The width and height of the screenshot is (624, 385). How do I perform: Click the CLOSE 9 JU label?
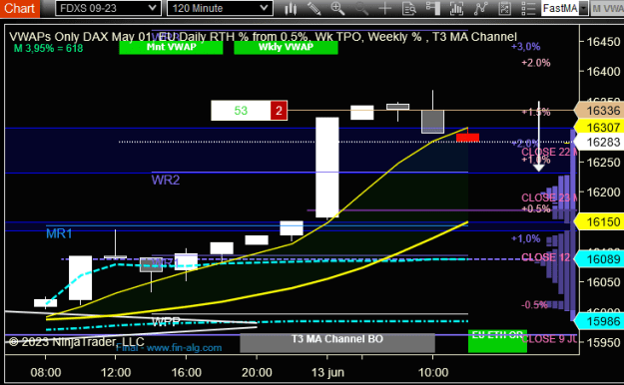549,339
